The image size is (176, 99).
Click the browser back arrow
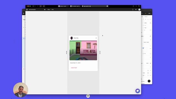tap(38, 6)
